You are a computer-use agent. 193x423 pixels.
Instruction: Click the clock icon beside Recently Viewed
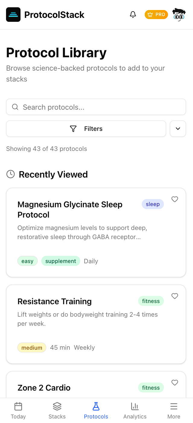click(10, 174)
